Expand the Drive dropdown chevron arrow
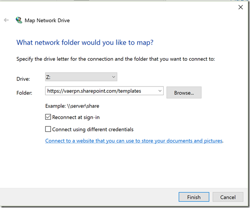The width and height of the screenshot is (250, 208). coord(113,77)
